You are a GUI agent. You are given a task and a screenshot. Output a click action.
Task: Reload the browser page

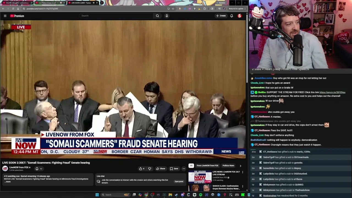13,9
